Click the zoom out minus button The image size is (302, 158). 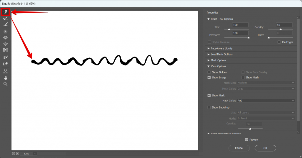(x=14, y=154)
